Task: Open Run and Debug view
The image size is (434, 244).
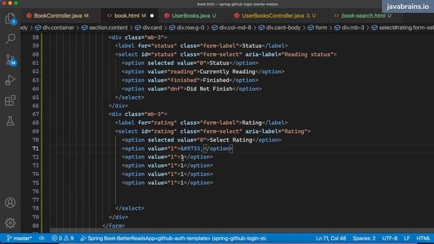Action: tap(10, 80)
